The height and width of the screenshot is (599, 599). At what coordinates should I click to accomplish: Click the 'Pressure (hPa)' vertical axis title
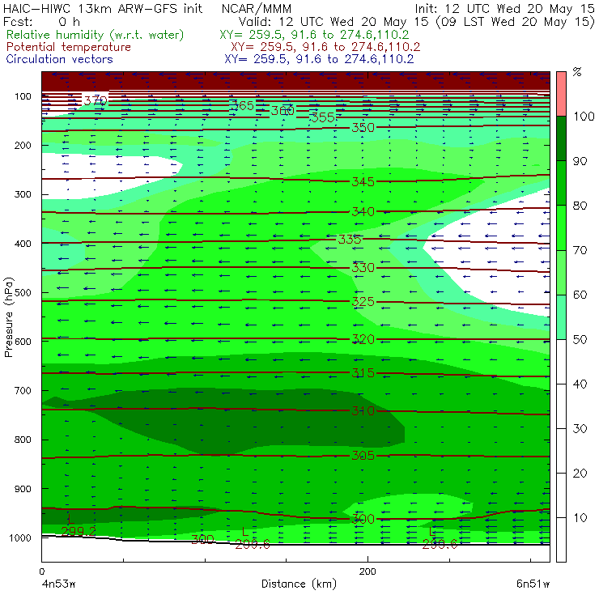point(8,317)
